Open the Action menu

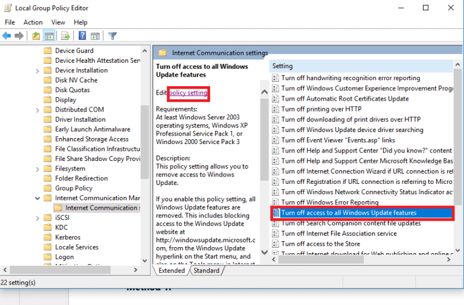pyautogui.click(x=33, y=22)
